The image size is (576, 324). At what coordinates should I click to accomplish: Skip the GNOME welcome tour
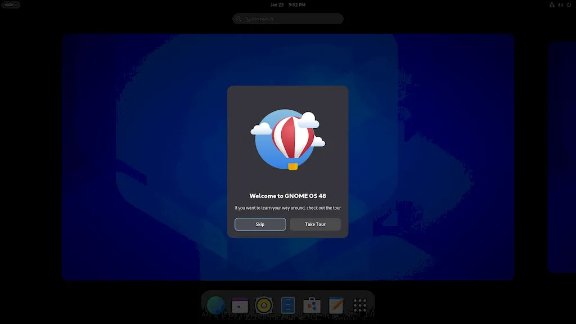click(260, 224)
